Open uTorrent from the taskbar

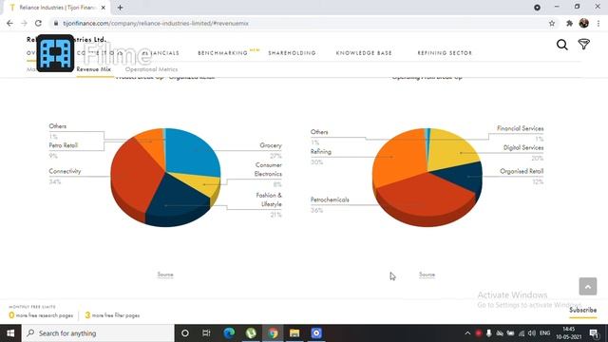(251, 333)
